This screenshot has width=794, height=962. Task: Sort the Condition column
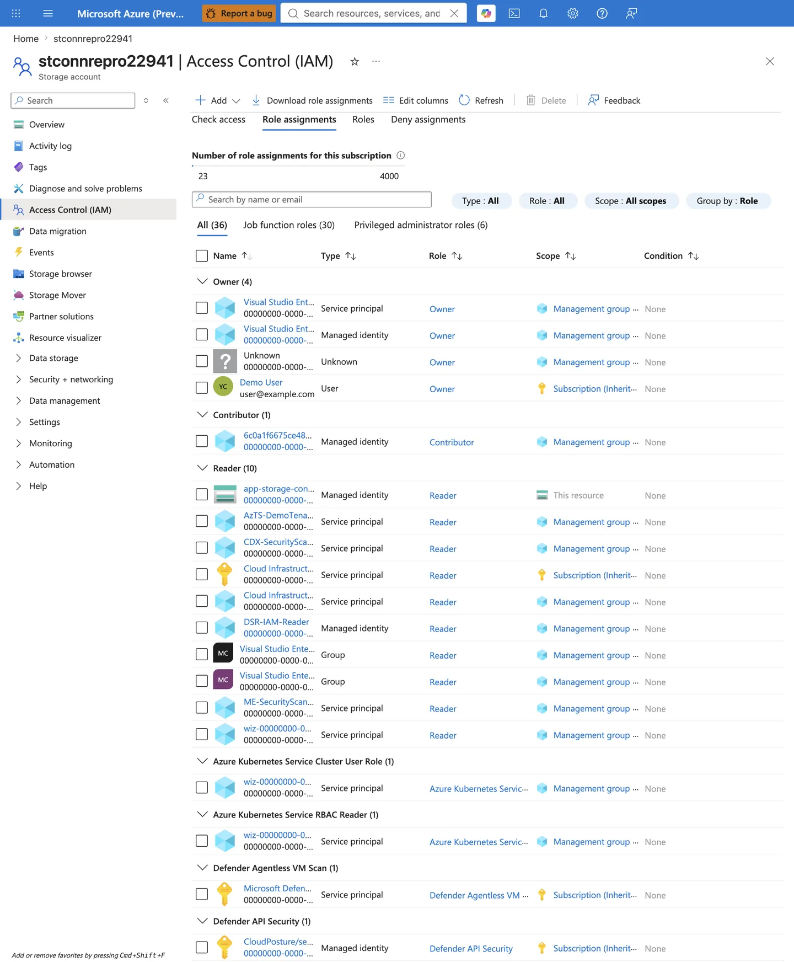click(x=694, y=256)
